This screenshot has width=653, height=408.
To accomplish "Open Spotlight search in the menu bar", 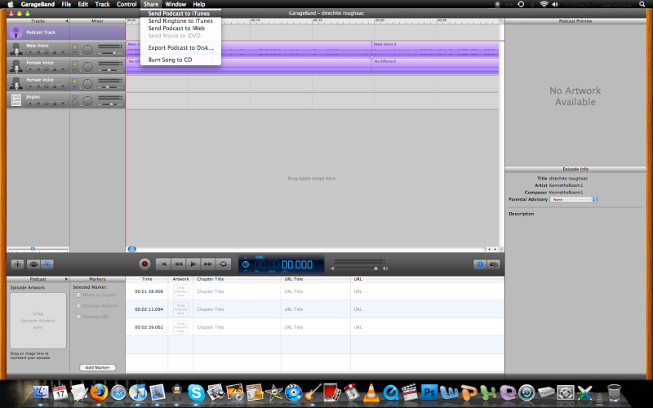I will pyautogui.click(x=642, y=4).
